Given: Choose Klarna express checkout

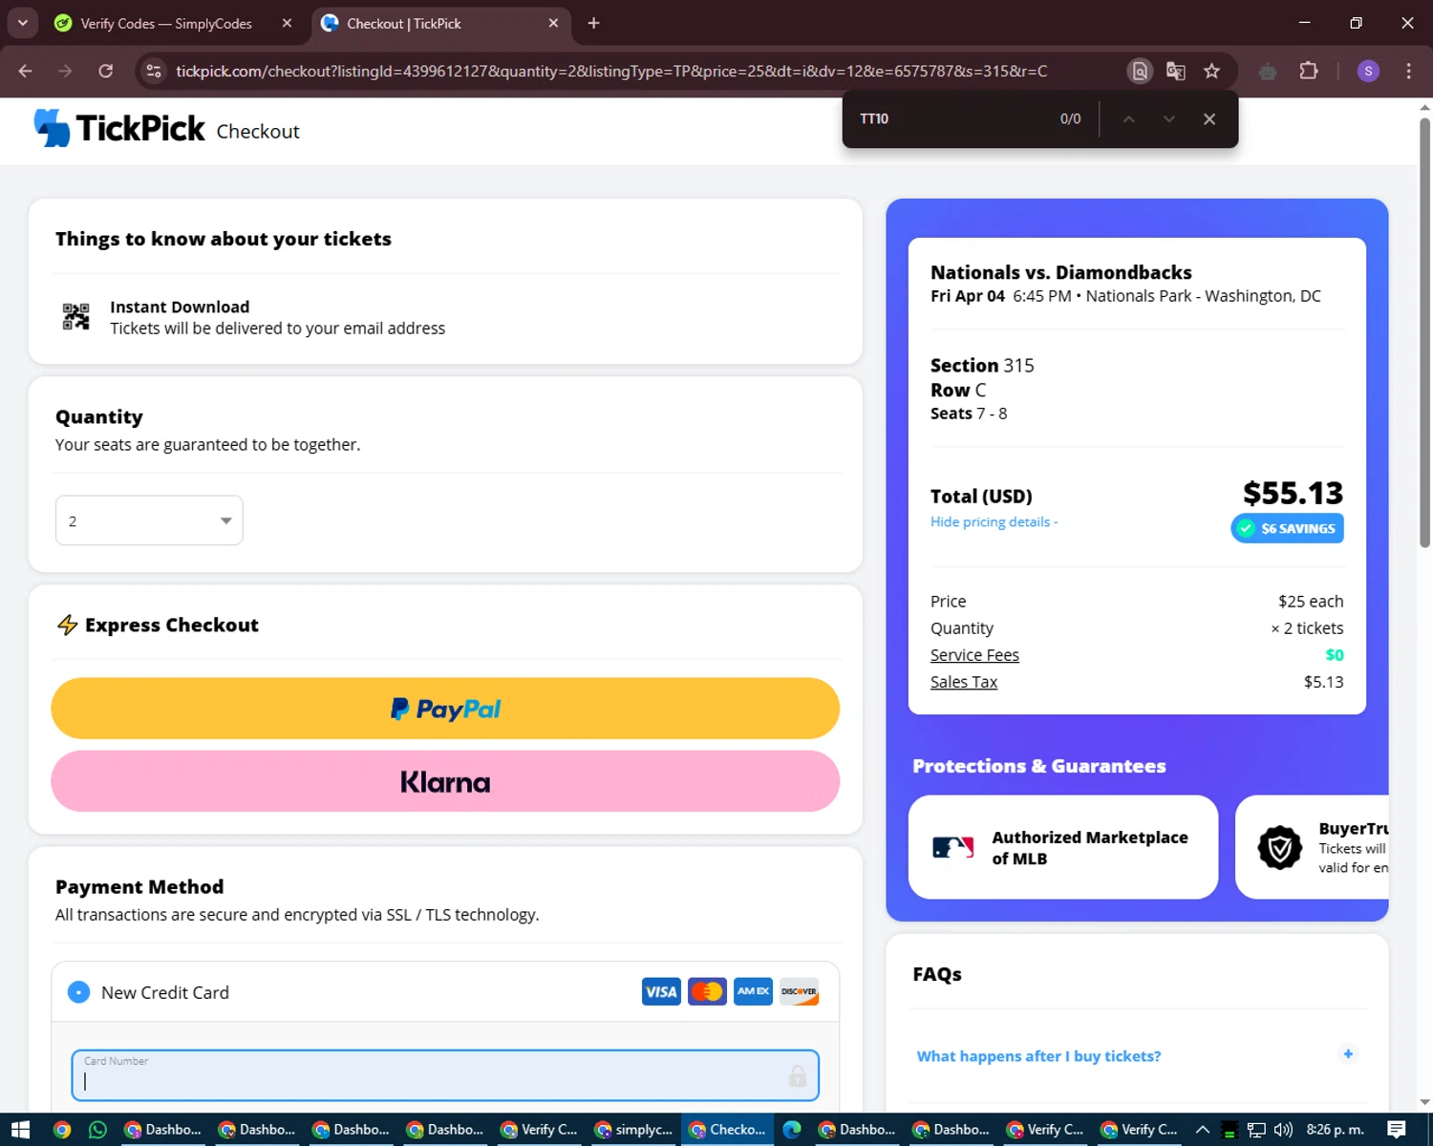Looking at the screenshot, I should click(x=445, y=781).
